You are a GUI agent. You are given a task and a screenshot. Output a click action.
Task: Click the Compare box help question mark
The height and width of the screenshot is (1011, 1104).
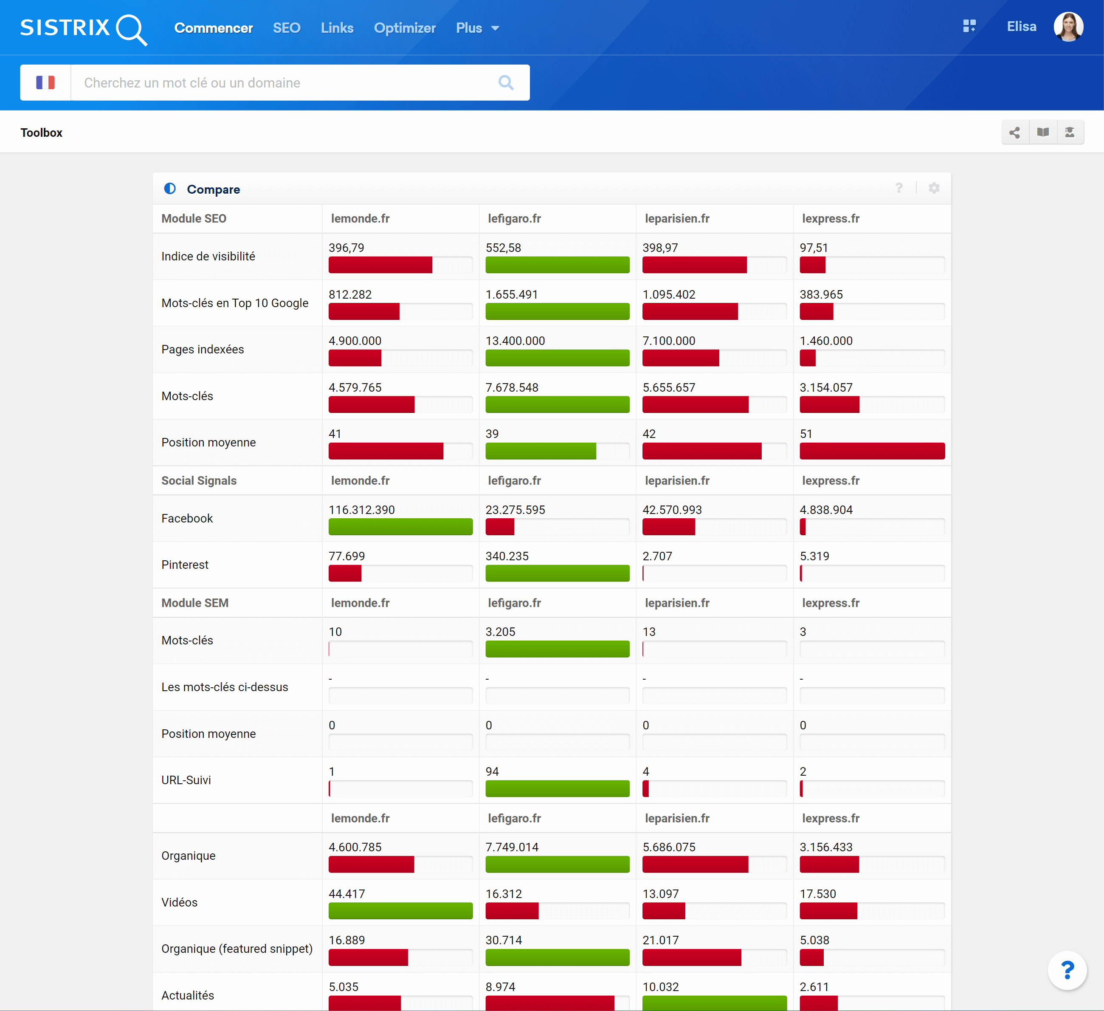coord(898,189)
